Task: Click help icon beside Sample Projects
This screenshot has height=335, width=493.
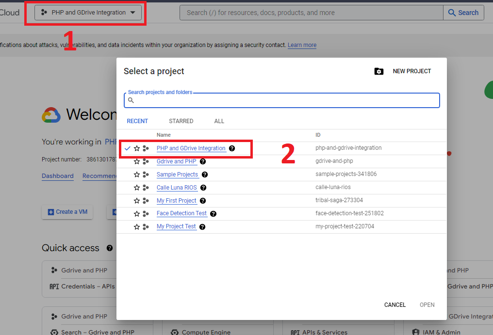Action: (205, 175)
